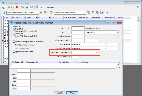Screen dimensions: 142x96
Task: Click the Apmaksas veids column header
Action: (71, 18)
